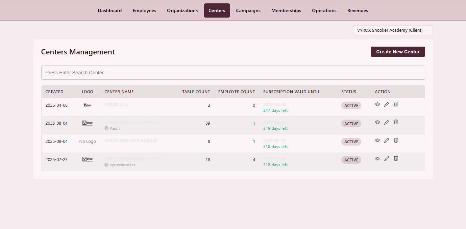Click ACTIVE badge in VYROX SNOOKER BANGSAR row
This screenshot has width=466, height=229.
click(x=351, y=160)
